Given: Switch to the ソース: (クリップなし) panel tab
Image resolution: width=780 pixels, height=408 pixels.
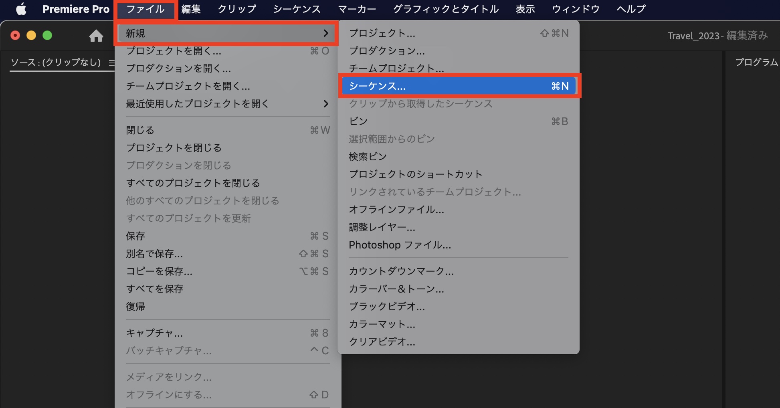Looking at the screenshot, I should [x=56, y=63].
